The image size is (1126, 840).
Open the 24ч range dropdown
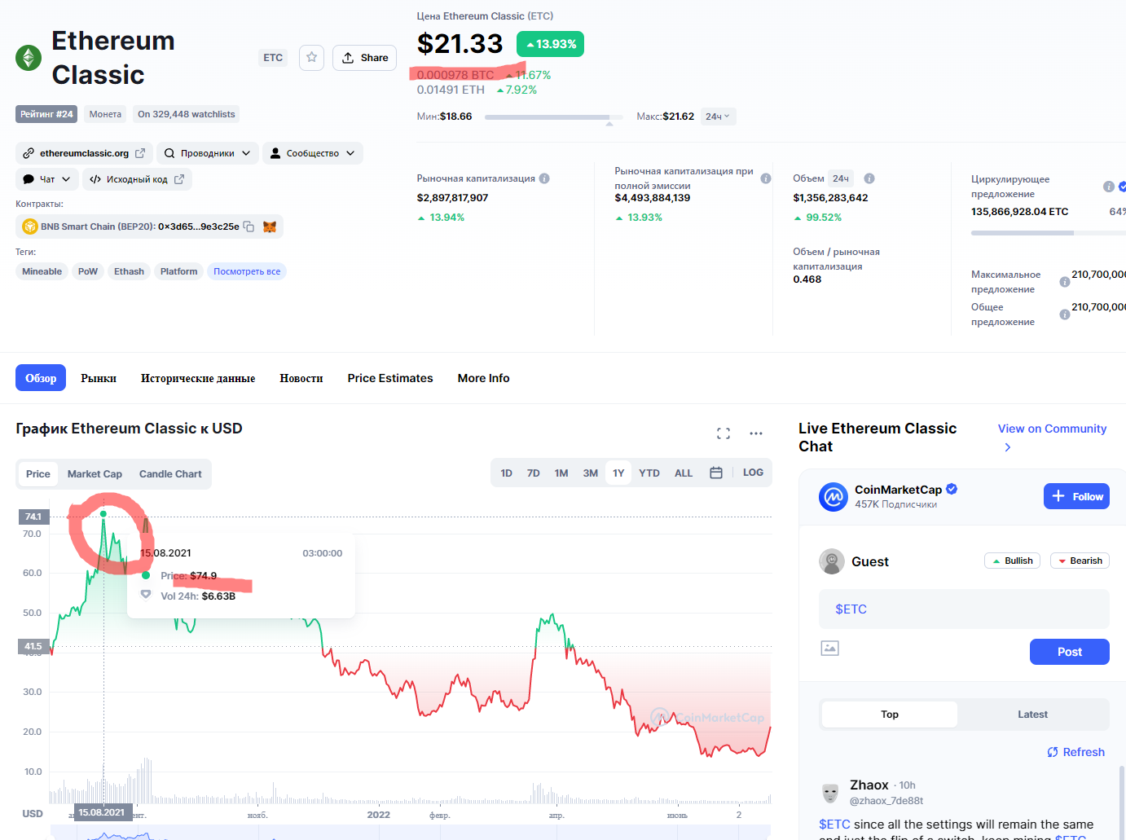[718, 117]
